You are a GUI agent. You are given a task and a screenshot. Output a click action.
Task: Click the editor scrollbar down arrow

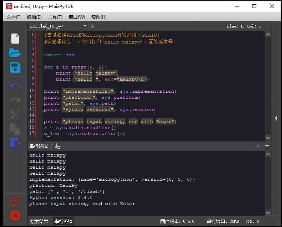[x=268, y=138]
